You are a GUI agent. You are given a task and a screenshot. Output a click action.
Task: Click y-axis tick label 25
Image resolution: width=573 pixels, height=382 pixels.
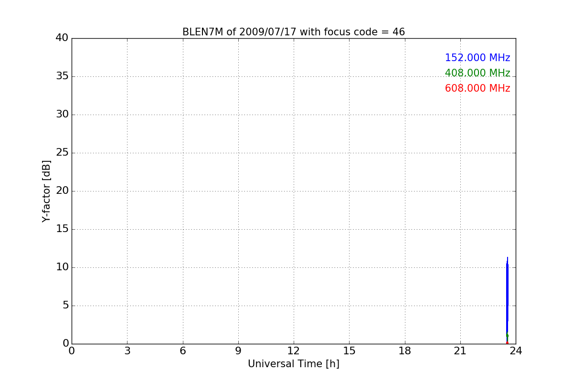click(62, 152)
